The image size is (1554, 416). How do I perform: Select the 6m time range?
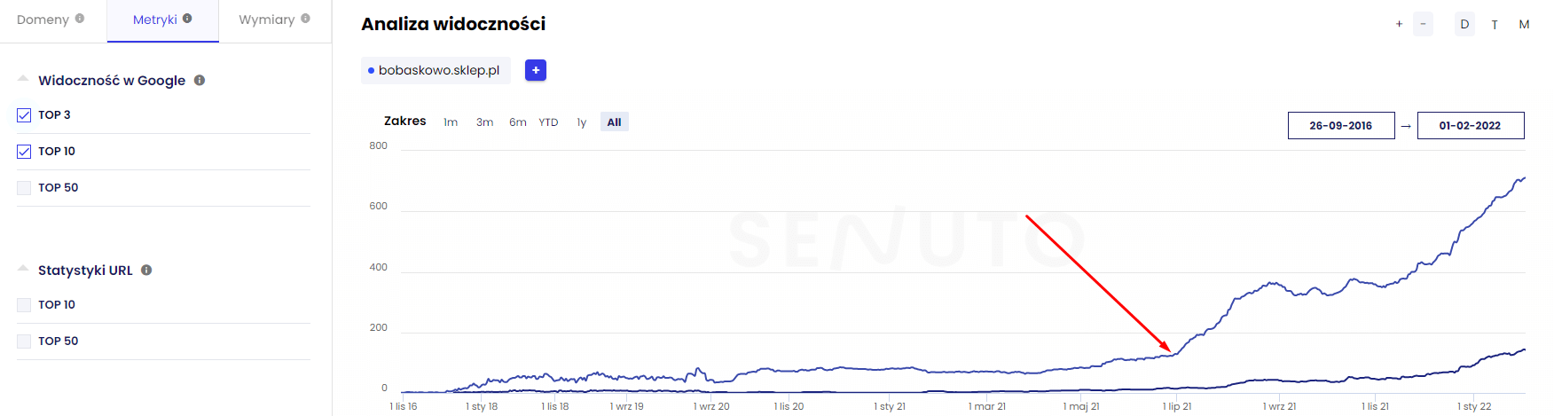(x=518, y=122)
